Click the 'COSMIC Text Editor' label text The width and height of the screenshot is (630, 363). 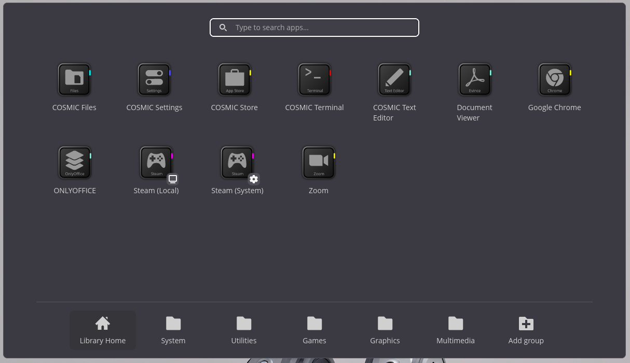point(394,113)
